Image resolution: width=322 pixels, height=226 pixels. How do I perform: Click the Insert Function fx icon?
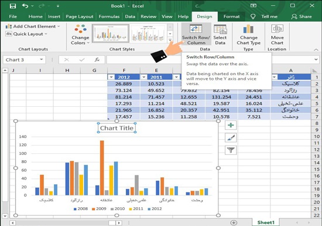pos(97,60)
